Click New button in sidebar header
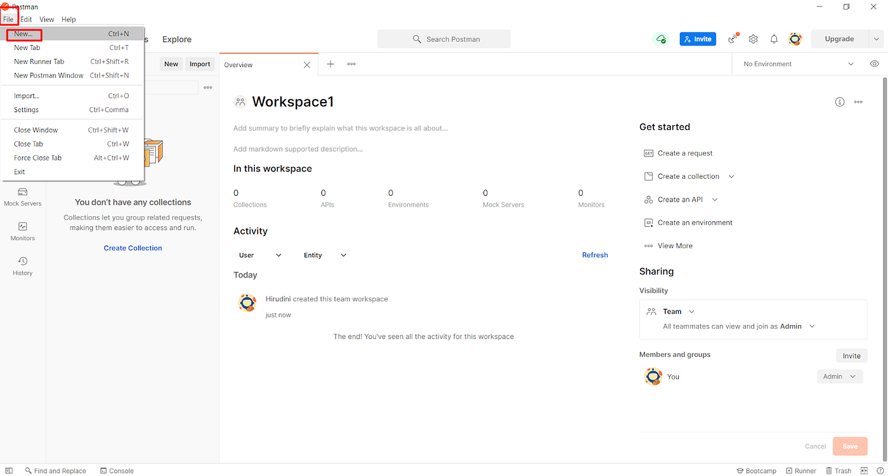This screenshot has width=888, height=476. [171, 64]
